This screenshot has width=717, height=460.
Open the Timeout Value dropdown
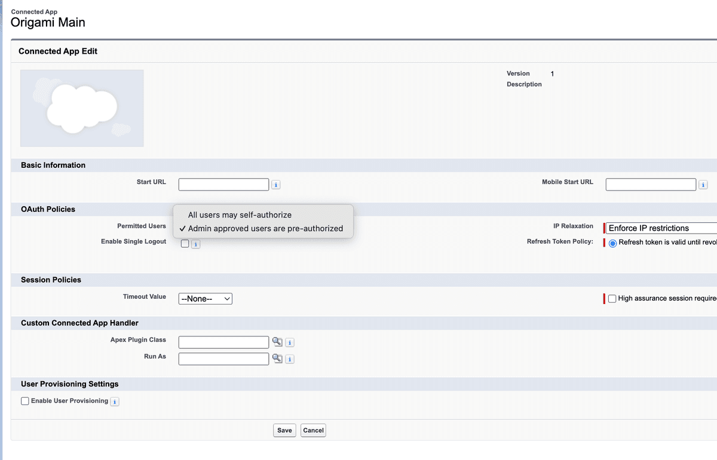click(x=206, y=299)
